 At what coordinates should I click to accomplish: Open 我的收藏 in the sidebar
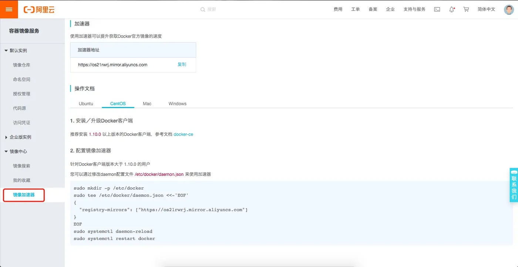click(x=21, y=181)
